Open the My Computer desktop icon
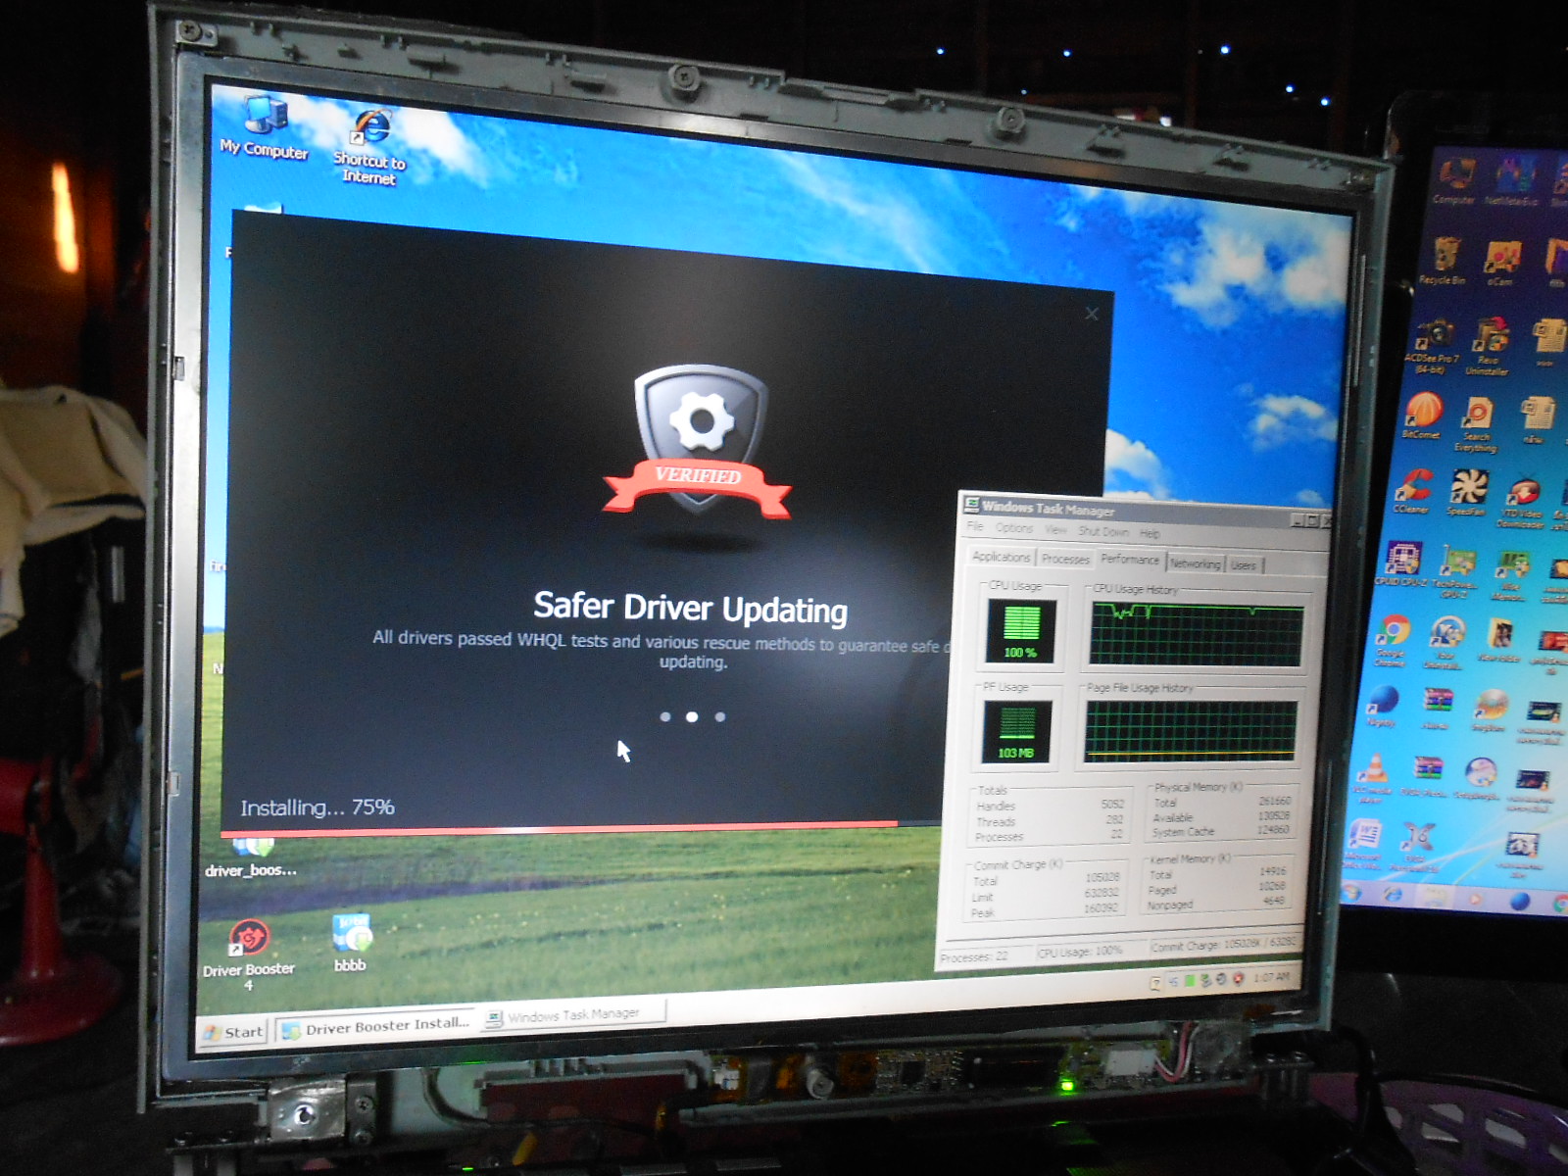The height and width of the screenshot is (1176, 1568). coord(264,127)
